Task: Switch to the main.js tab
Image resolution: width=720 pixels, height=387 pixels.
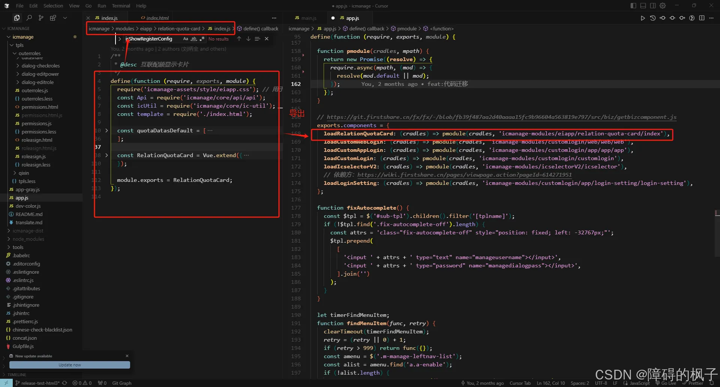Action: click(x=306, y=18)
